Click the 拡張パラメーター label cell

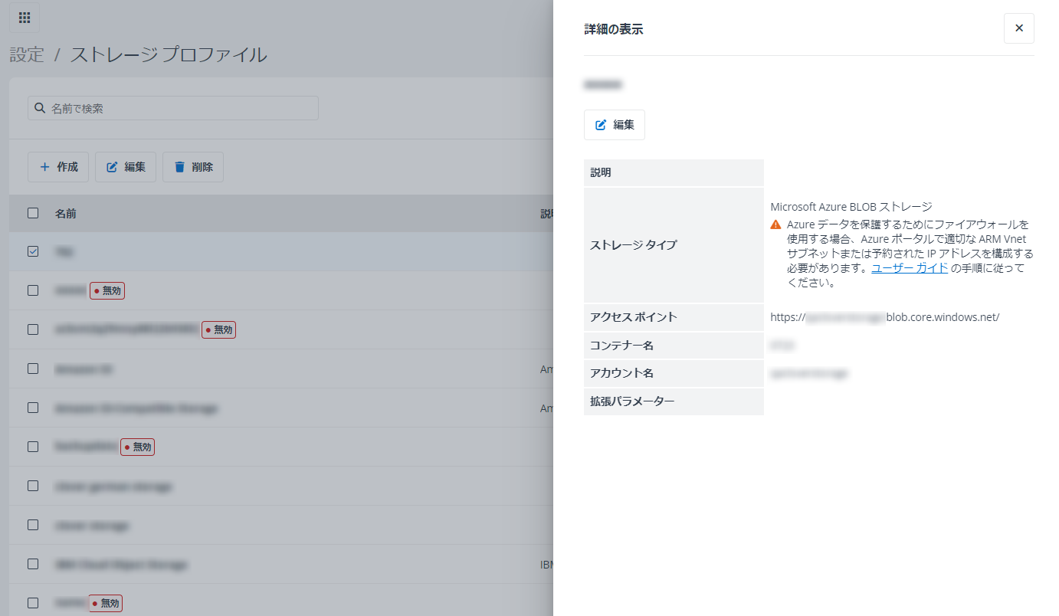click(674, 401)
